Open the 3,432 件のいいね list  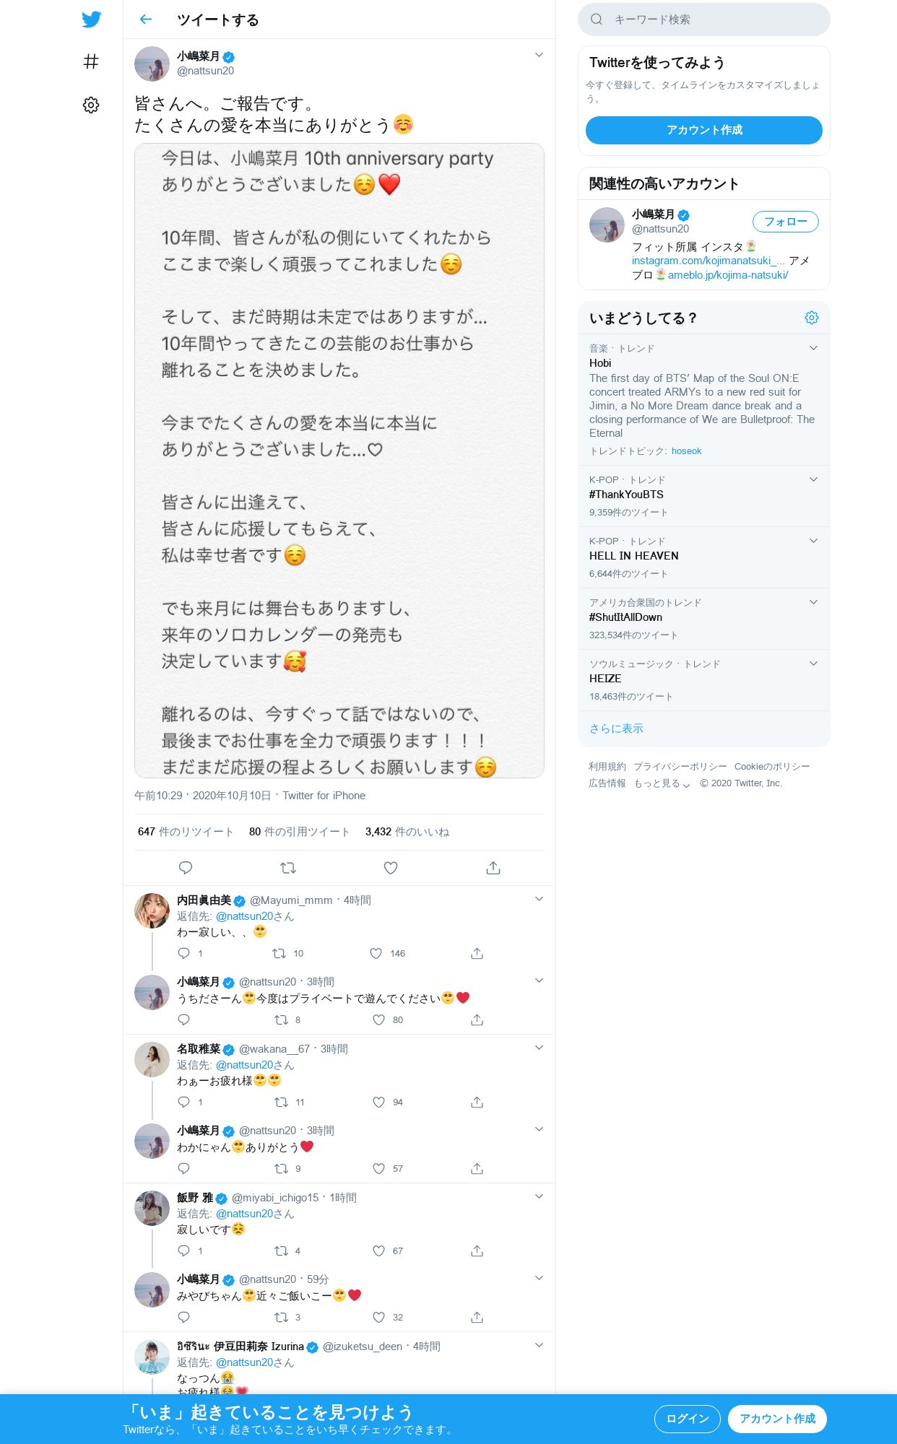click(x=407, y=832)
